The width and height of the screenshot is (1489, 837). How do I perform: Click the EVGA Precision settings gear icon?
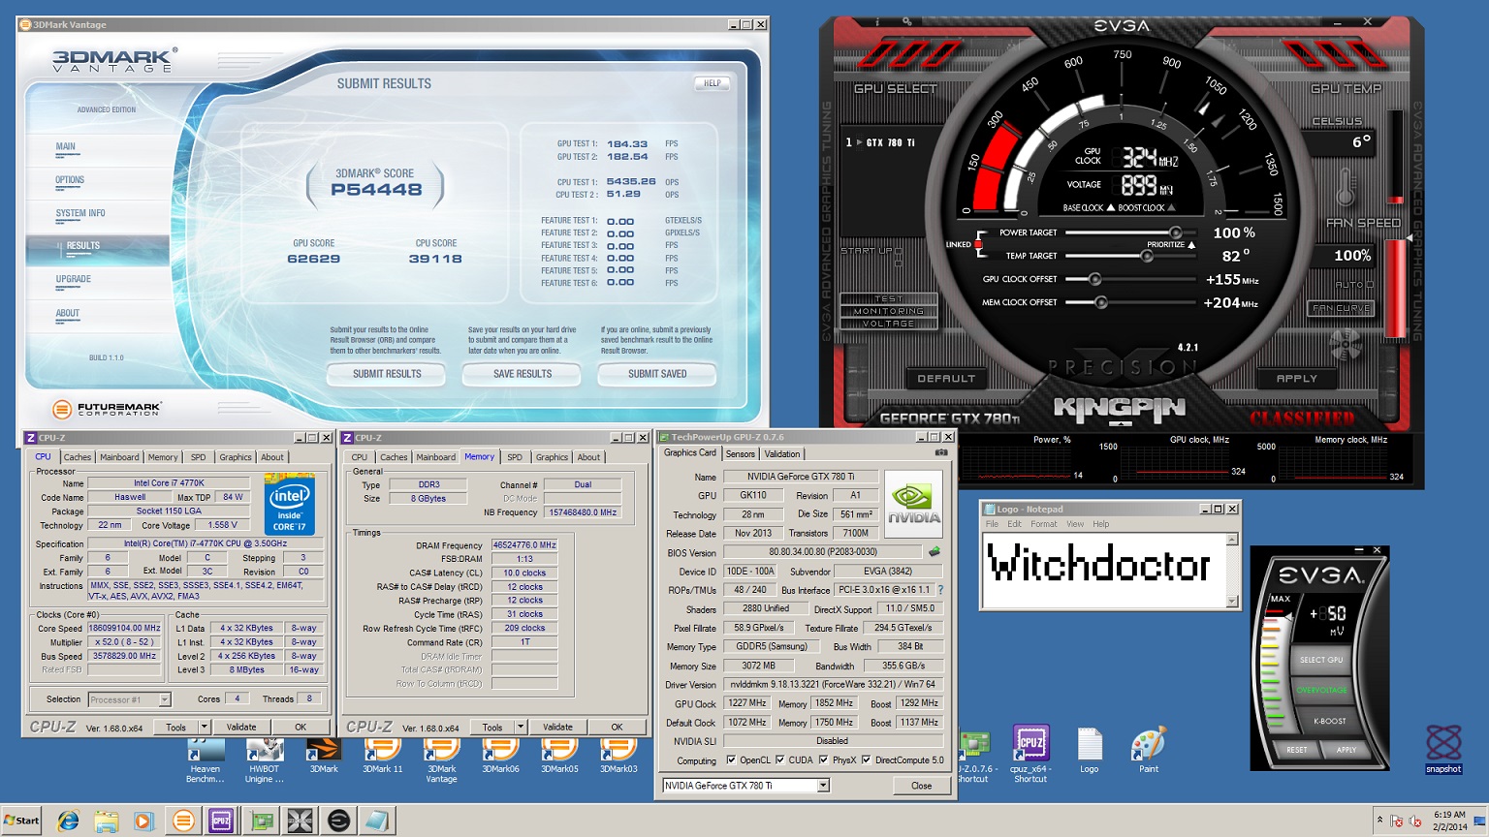point(906,21)
